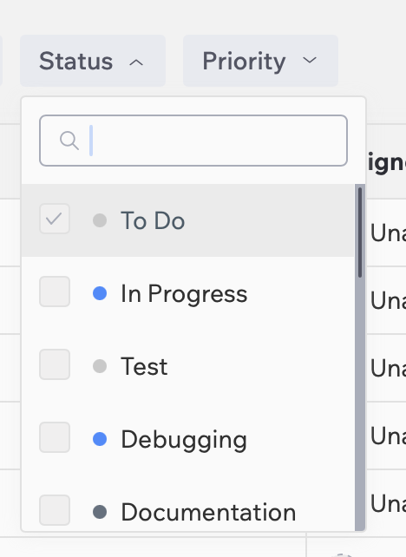
Task: Click the dark dot beside Documentation
Action: 100,512
